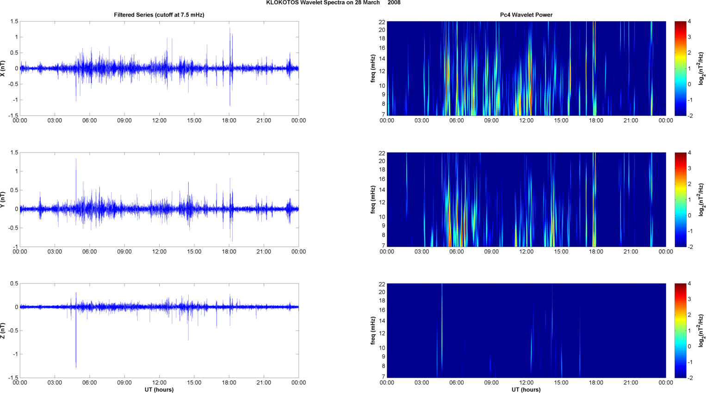This screenshot has width=706, height=393.
Task: Click inside the top Pc4 wavelet spectrogram
Action: [x=526, y=68]
